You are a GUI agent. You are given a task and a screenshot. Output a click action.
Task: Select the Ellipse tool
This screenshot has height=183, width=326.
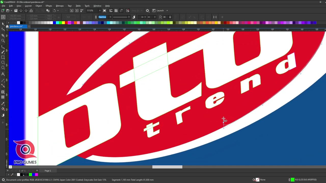pos(3,62)
